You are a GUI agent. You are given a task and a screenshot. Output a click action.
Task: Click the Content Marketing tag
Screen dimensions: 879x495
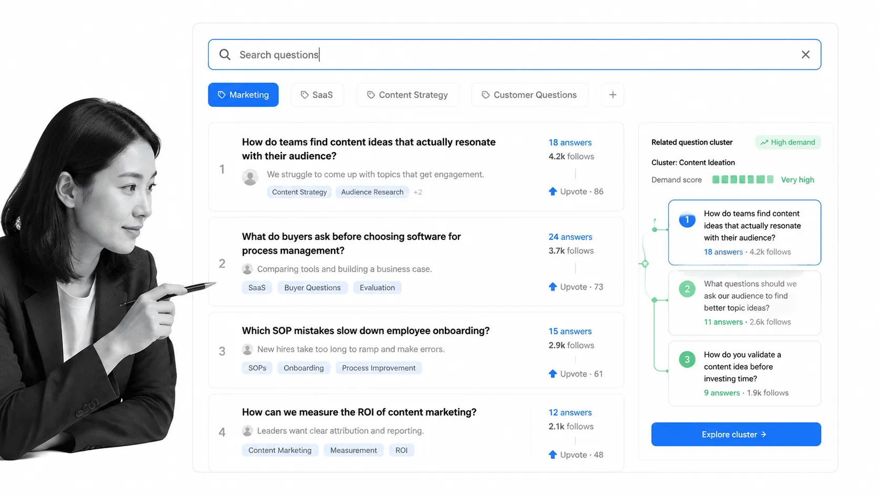(x=280, y=450)
